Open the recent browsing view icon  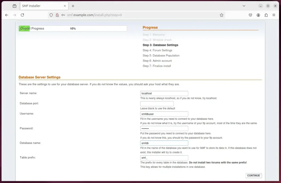[15, 6]
